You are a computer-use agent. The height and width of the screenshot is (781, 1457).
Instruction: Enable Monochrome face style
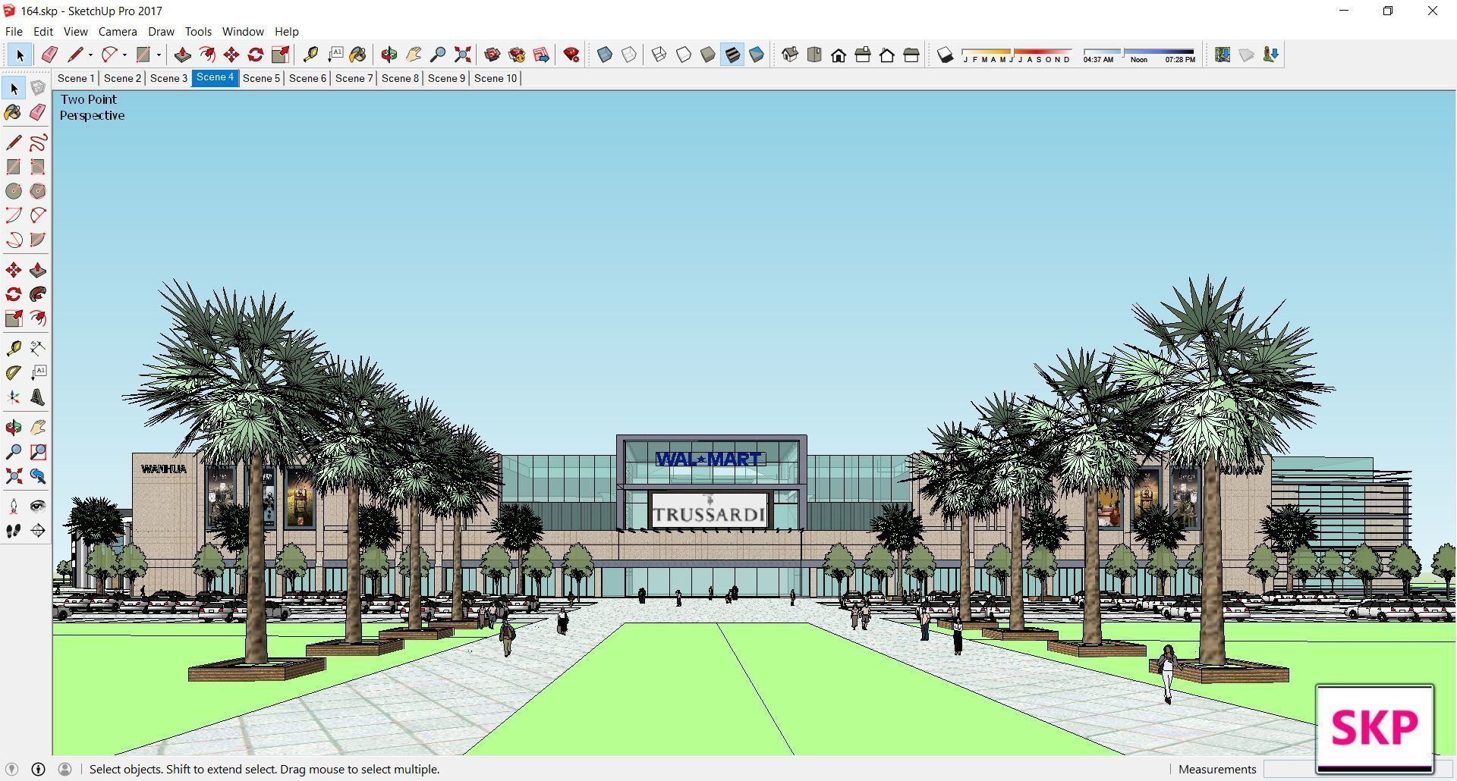[757, 55]
